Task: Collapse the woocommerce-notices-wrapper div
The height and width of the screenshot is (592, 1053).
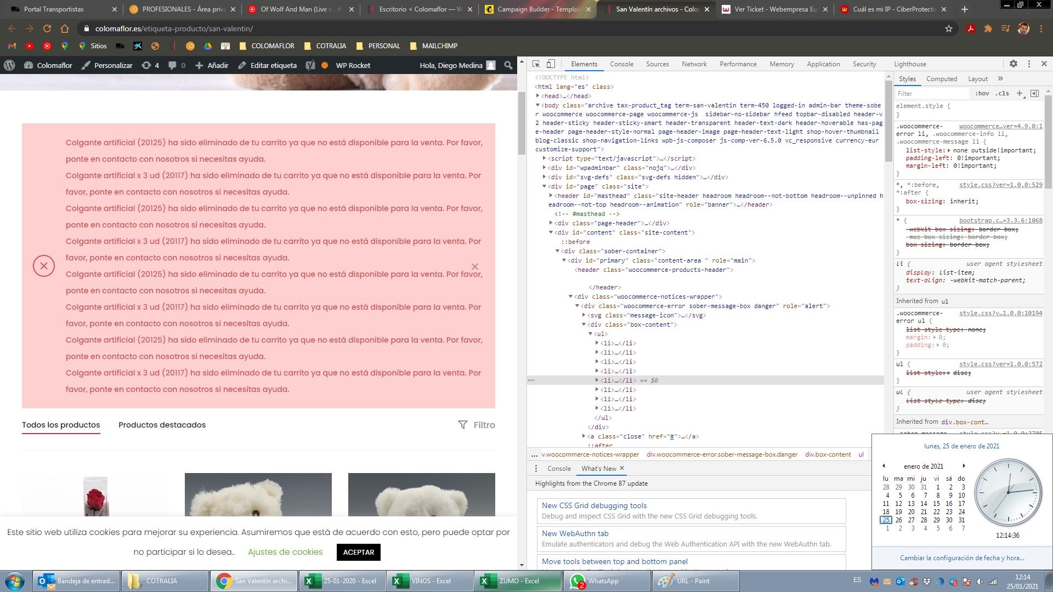Action: (570, 297)
